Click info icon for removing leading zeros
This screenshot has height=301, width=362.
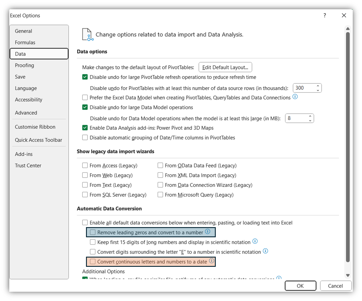point(207,232)
